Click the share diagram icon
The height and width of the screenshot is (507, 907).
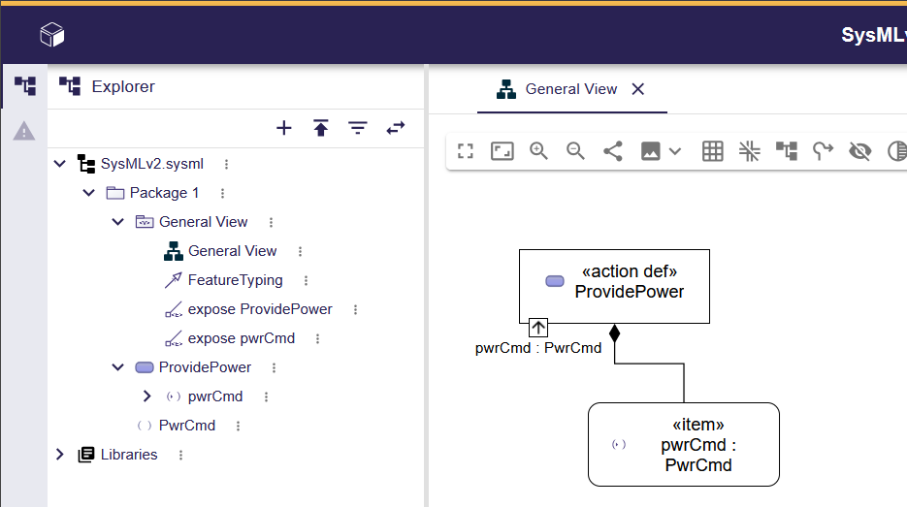pos(612,151)
